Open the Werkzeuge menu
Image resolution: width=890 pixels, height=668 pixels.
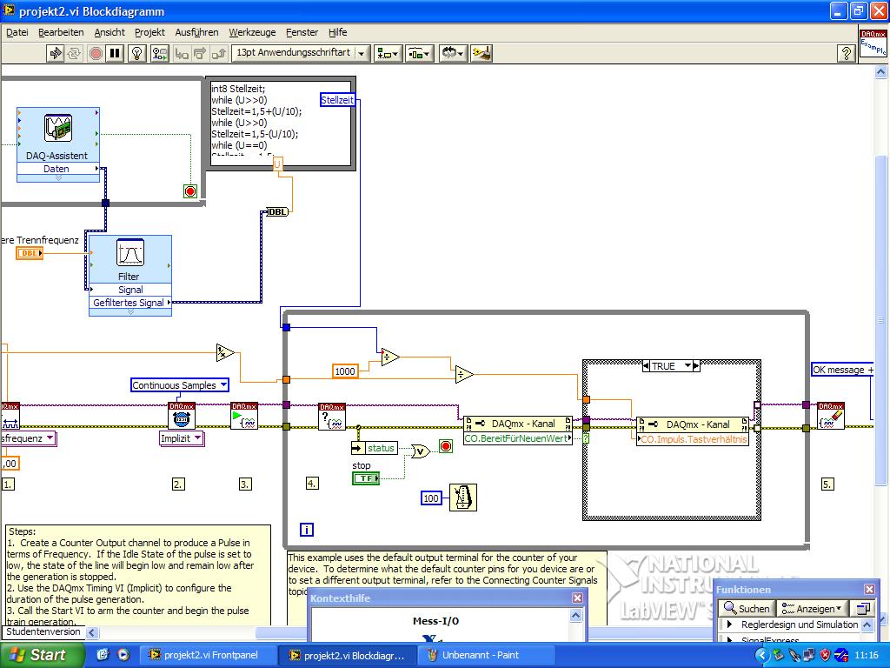click(252, 32)
